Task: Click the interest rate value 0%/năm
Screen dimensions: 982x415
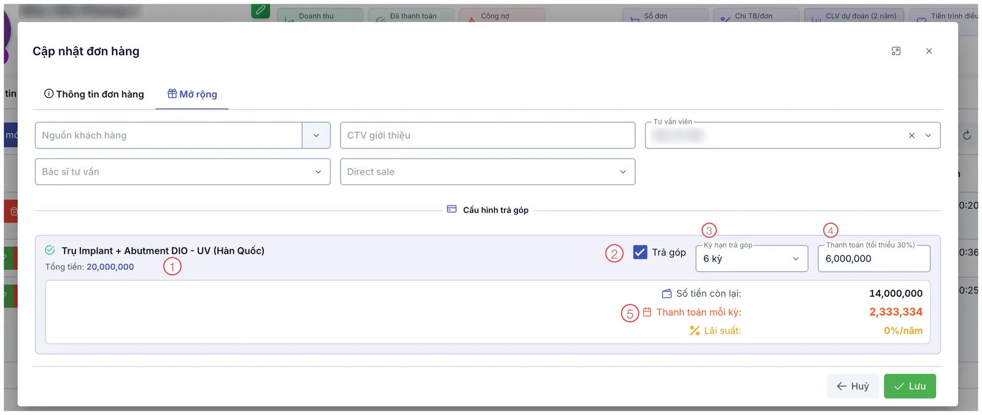Action: pyautogui.click(x=903, y=330)
